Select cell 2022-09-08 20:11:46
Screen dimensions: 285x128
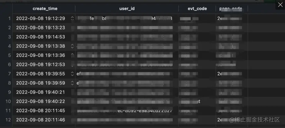41,120
